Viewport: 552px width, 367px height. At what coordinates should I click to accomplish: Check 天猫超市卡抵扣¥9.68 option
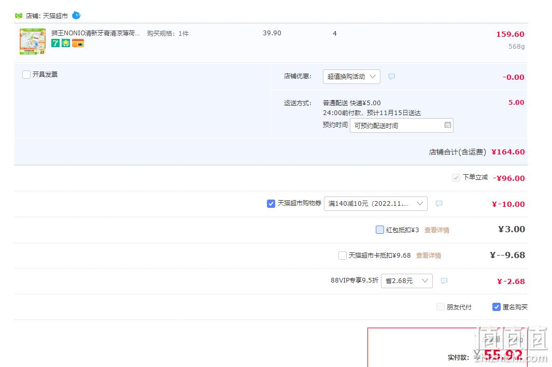click(x=342, y=256)
